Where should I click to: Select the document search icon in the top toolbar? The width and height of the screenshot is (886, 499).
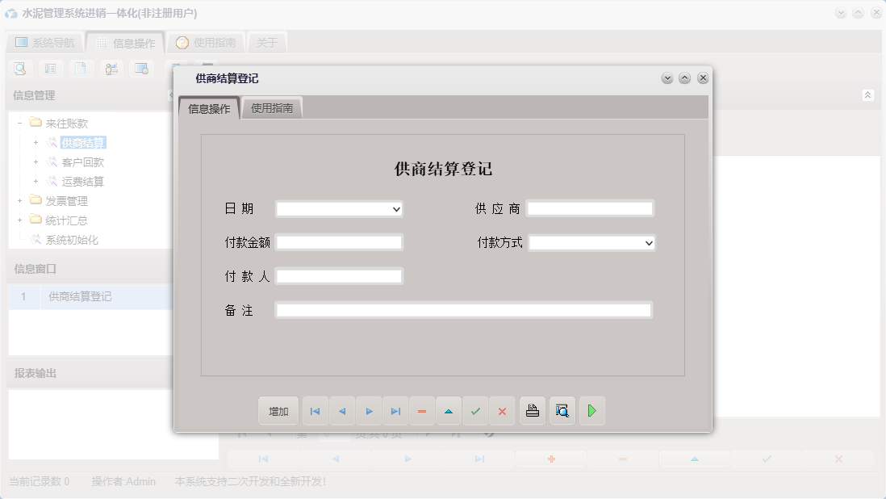click(19, 69)
